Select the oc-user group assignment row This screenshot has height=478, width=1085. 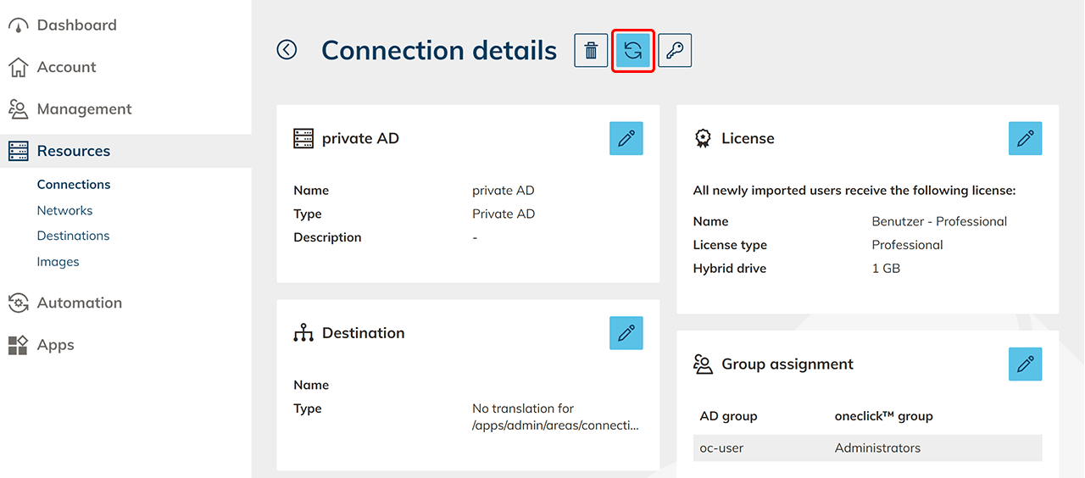point(866,447)
